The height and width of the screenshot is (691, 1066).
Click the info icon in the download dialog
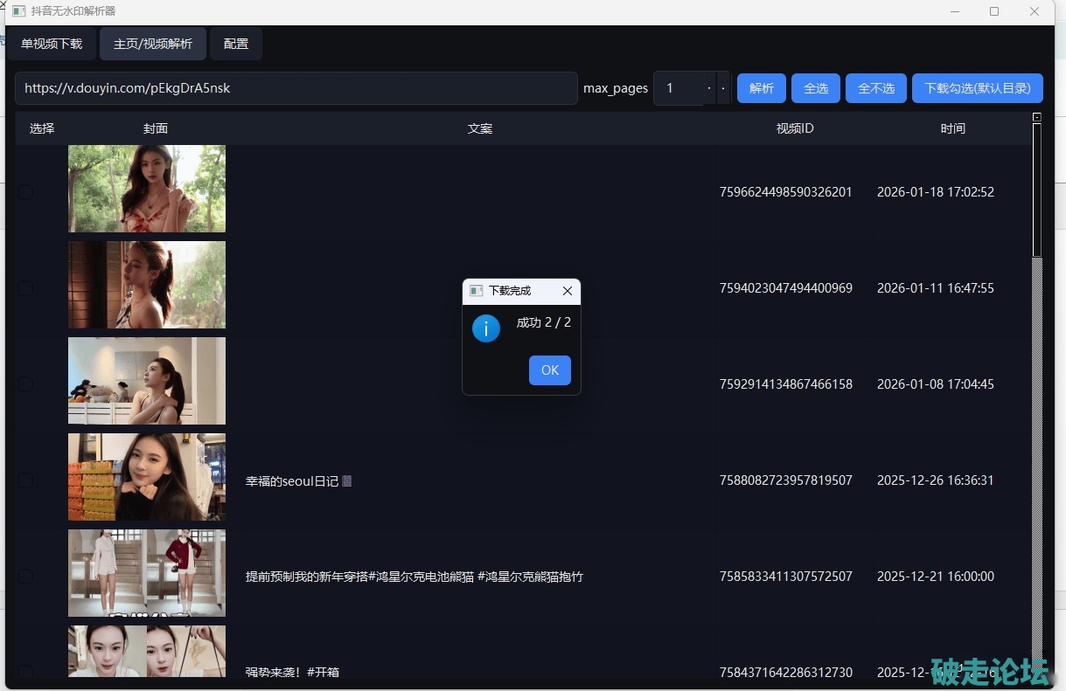click(486, 328)
